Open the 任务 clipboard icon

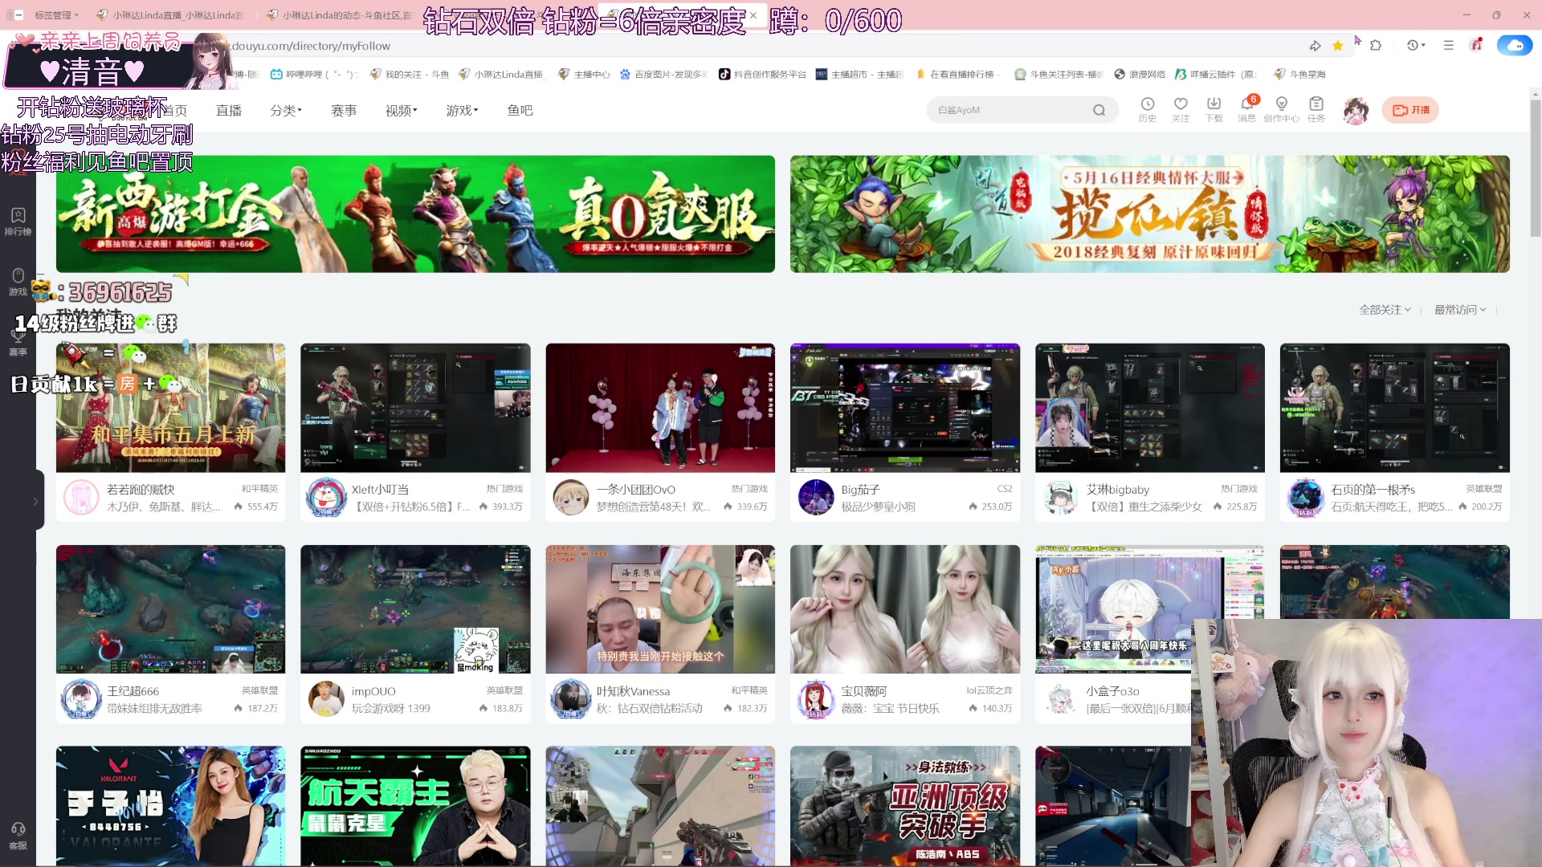point(1316,109)
